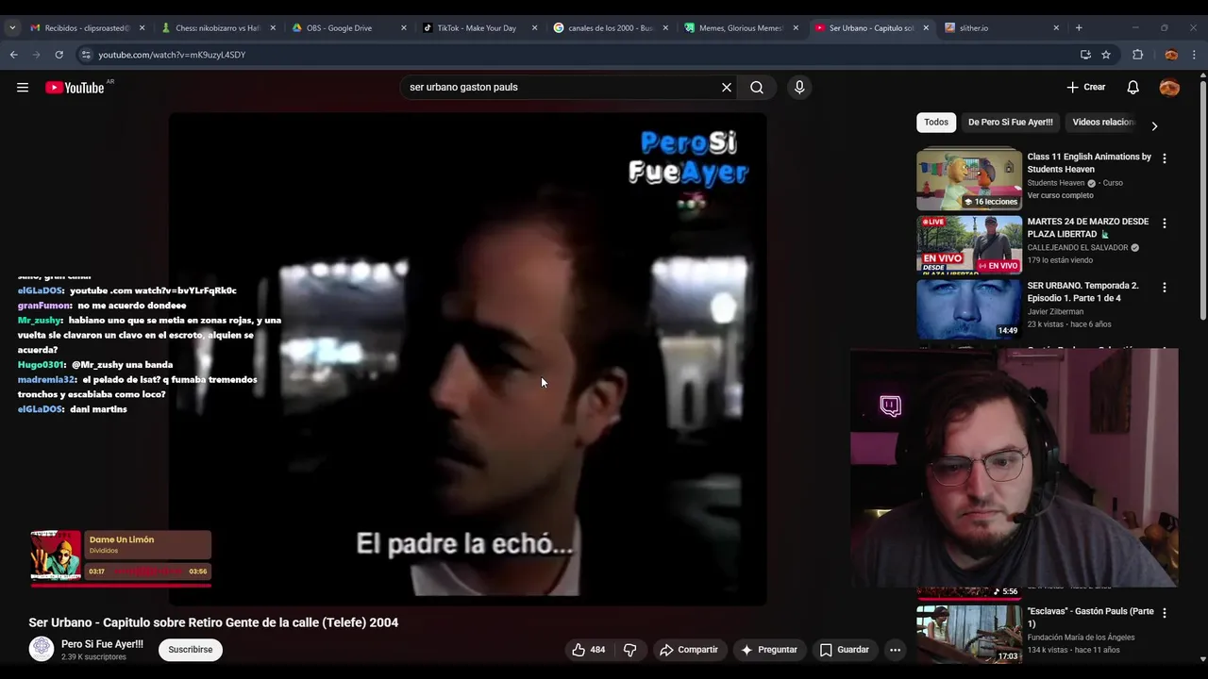Switch to the slither.io tab
Screen dimensions: 1208x679
click(1000, 28)
